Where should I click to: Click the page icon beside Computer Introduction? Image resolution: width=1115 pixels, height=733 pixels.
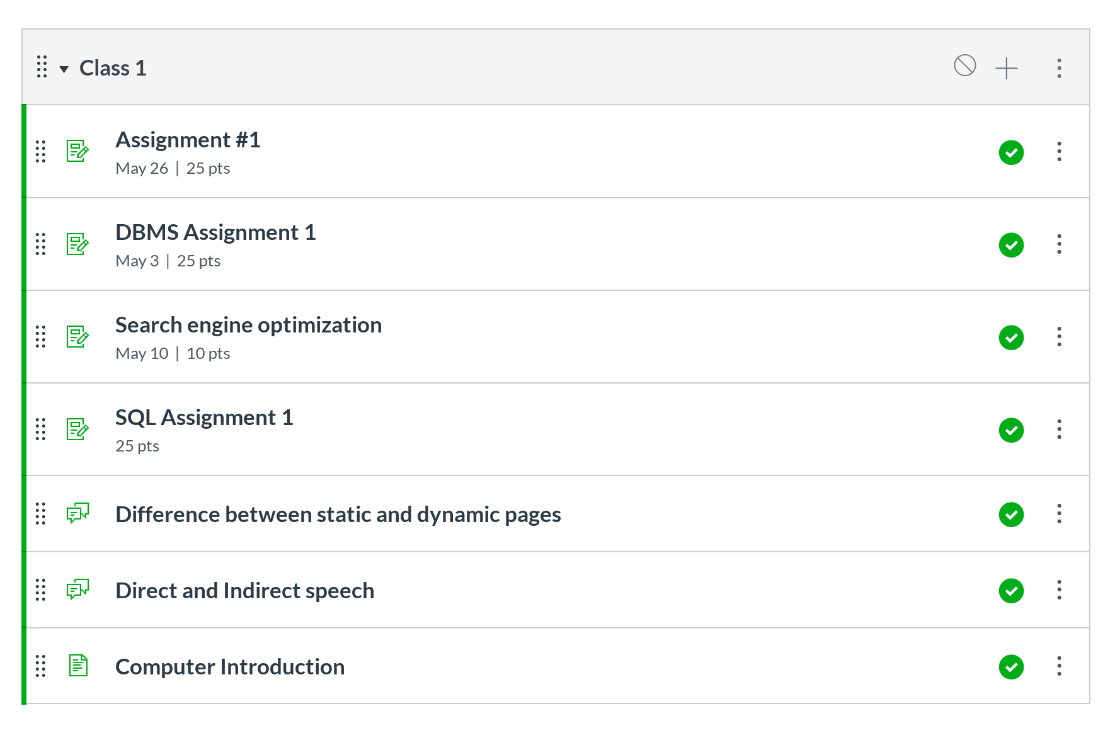[x=77, y=666]
